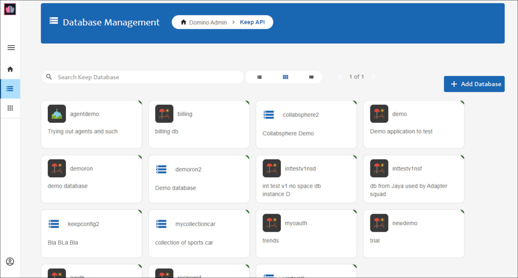Click the keepconfig2 database icon

54,224
